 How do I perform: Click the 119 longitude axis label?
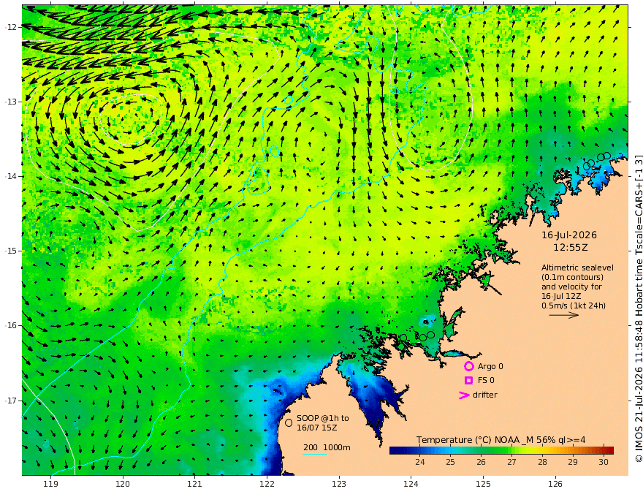click(x=51, y=485)
